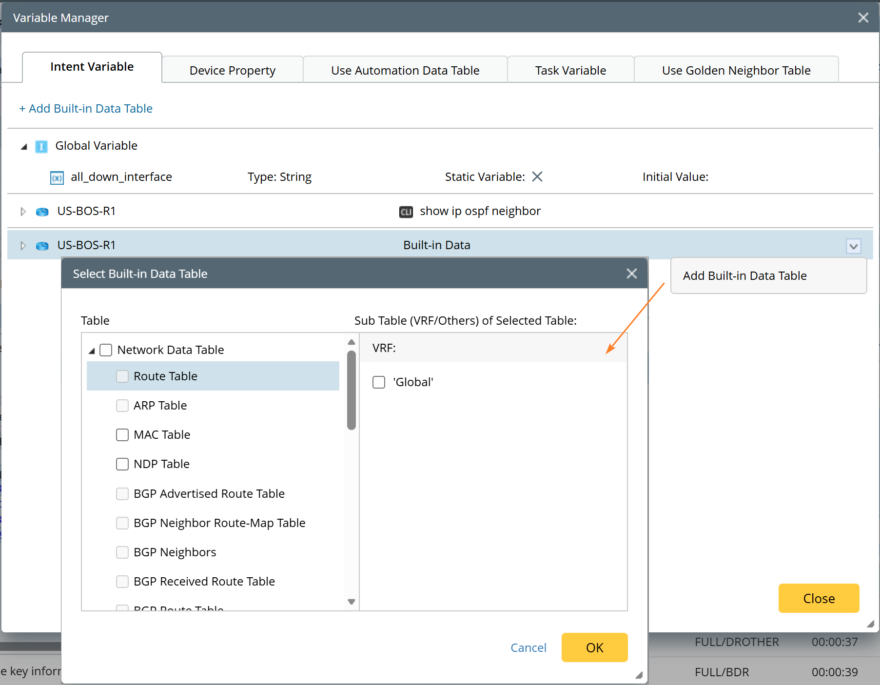880x685 pixels.
Task: Tick the 'Global' VRF checkbox
Action: (x=379, y=382)
